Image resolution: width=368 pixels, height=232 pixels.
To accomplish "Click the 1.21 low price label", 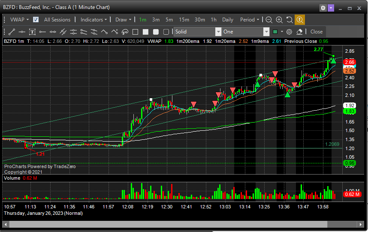I will coord(40,154).
